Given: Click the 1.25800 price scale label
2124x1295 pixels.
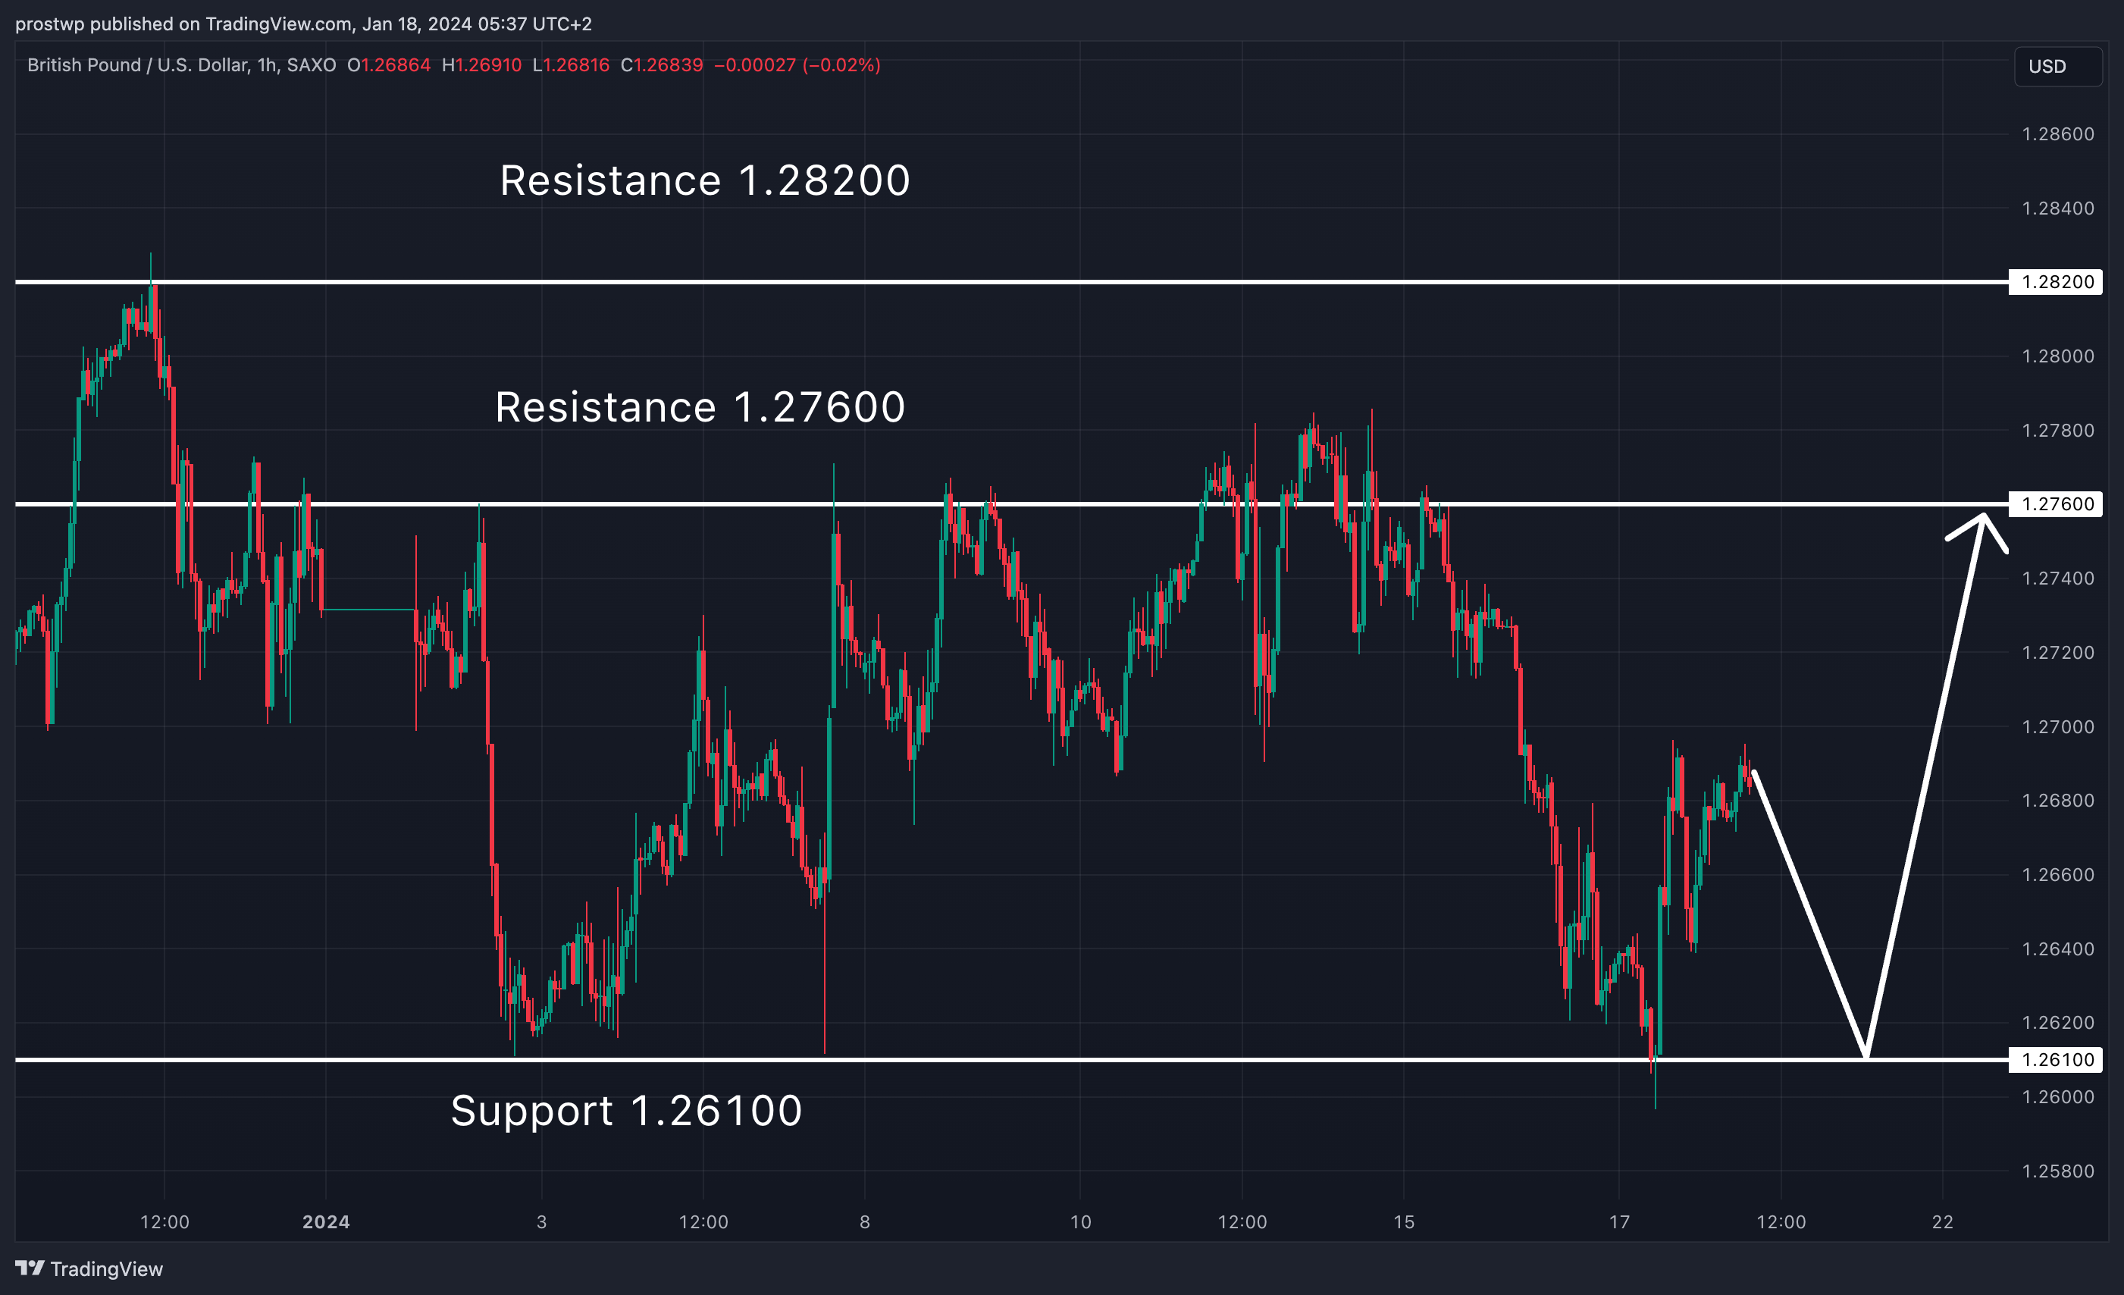Looking at the screenshot, I should (x=2057, y=1171).
